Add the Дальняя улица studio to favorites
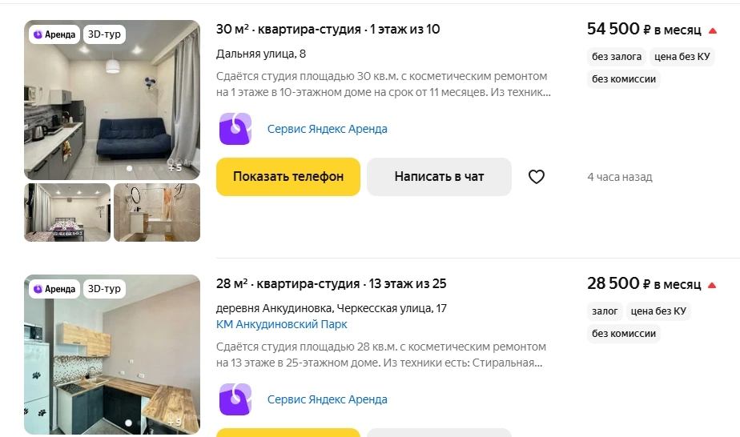Image resolution: width=740 pixels, height=437 pixels. click(536, 177)
